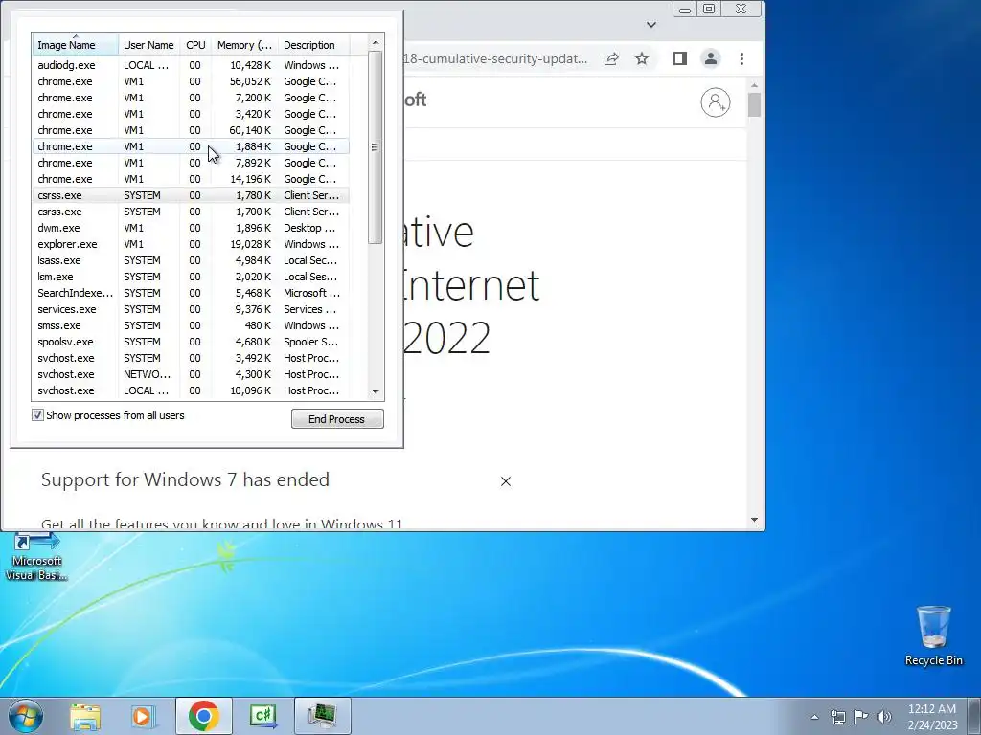Open the Windows Start menu orb
The height and width of the screenshot is (735, 981).
click(26, 716)
